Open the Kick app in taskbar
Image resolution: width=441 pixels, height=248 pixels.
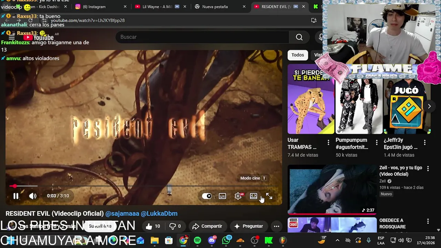coord(269,240)
